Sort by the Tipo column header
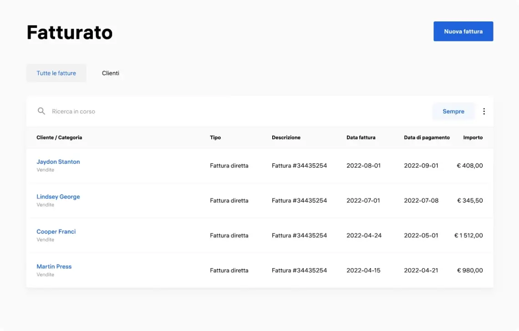 pyautogui.click(x=215, y=137)
